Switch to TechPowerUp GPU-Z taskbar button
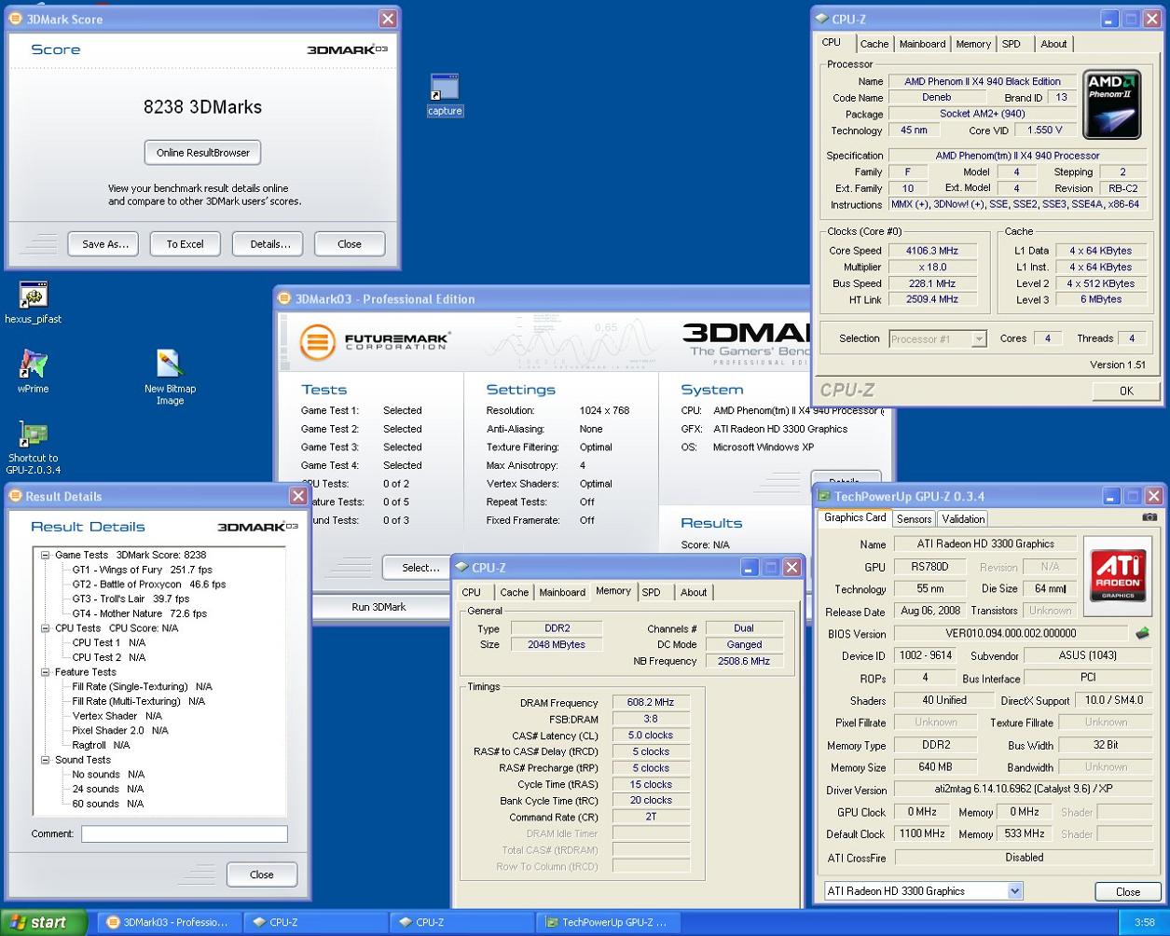Viewport: 1170px width, 936px height. [608, 923]
